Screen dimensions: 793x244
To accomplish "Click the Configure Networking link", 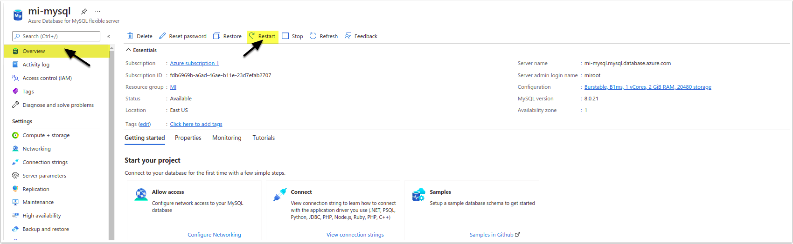I will (x=214, y=235).
